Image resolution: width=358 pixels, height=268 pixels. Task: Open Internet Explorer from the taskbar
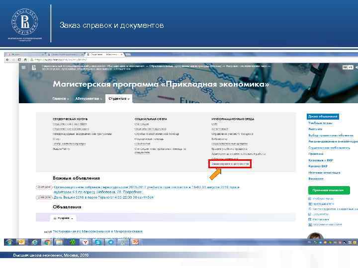click(35, 242)
